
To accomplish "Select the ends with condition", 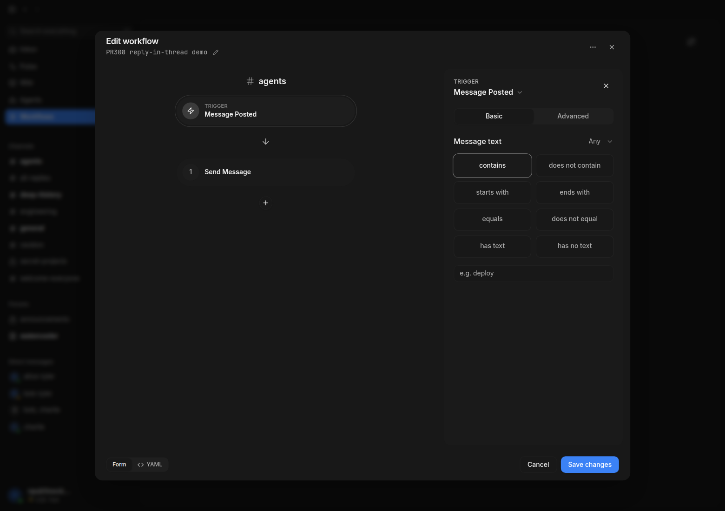I will (575, 192).
